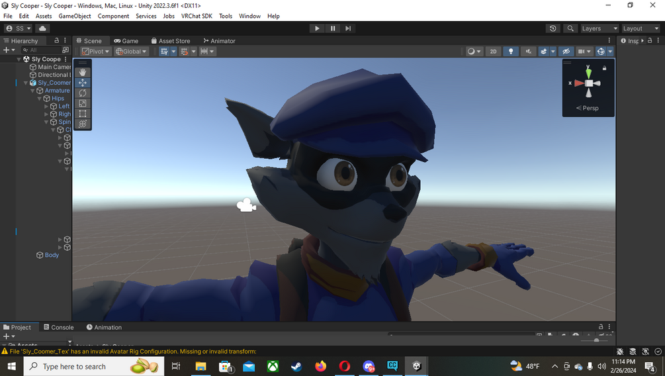Screen dimensions: 665x376
Task: Toggle scene effects (skybox, fog)
Action: point(544,52)
